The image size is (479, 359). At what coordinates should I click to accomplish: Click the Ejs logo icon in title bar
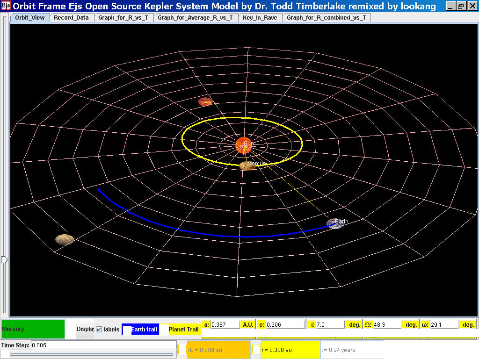pyautogui.click(x=6, y=6)
